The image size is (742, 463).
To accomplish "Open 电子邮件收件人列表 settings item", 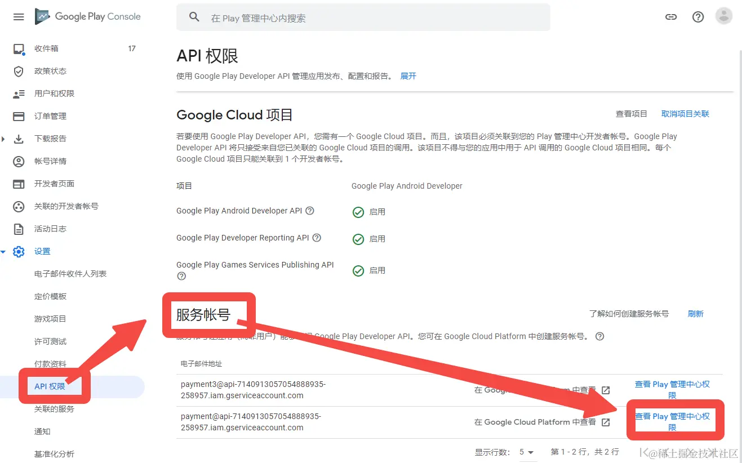I will coord(70,274).
